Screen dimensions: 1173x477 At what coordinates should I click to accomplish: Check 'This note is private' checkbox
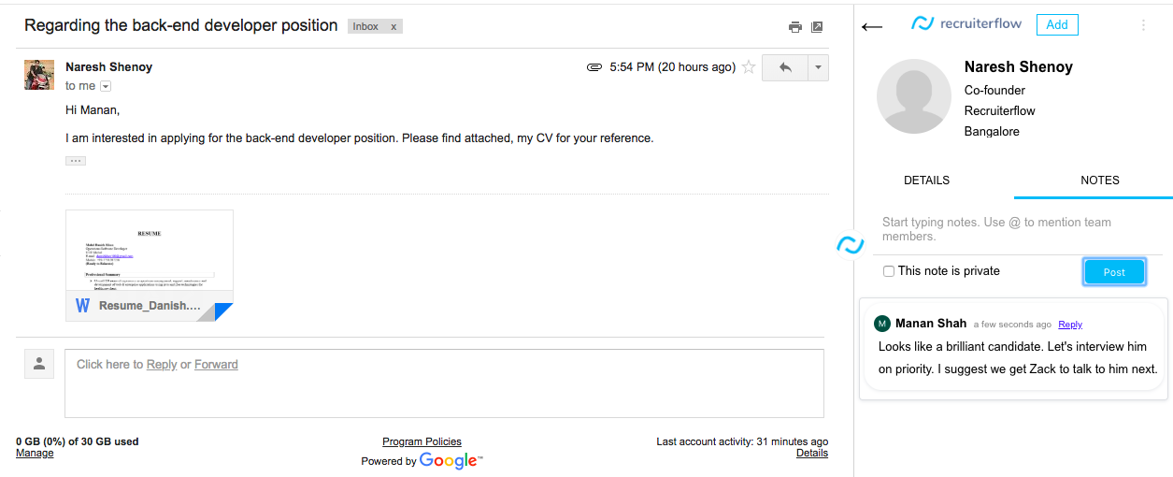pos(889,271)
